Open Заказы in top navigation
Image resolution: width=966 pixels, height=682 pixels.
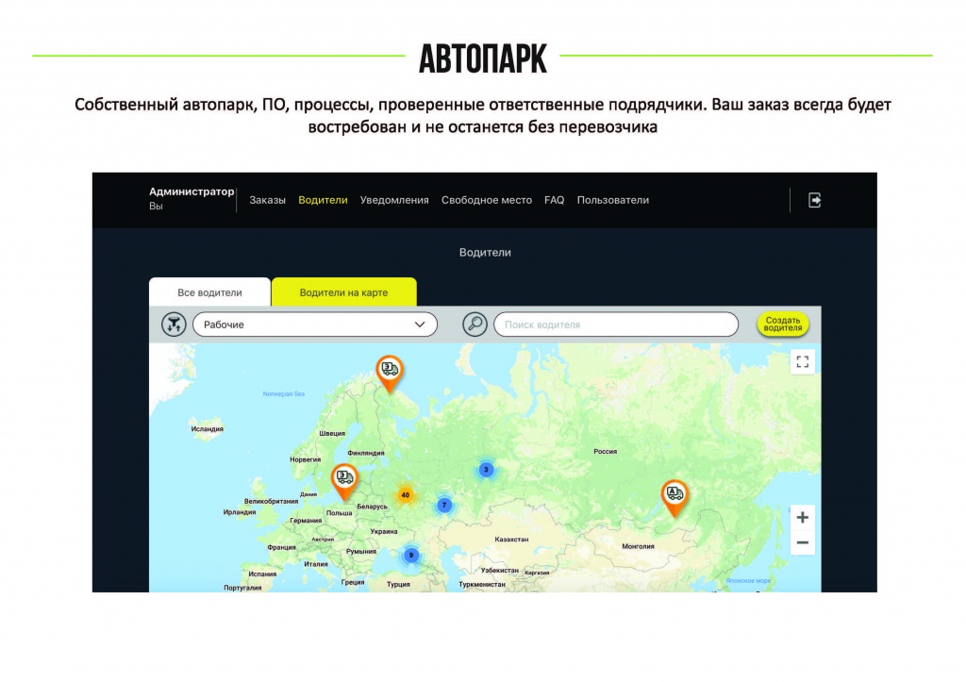point(267,200)
